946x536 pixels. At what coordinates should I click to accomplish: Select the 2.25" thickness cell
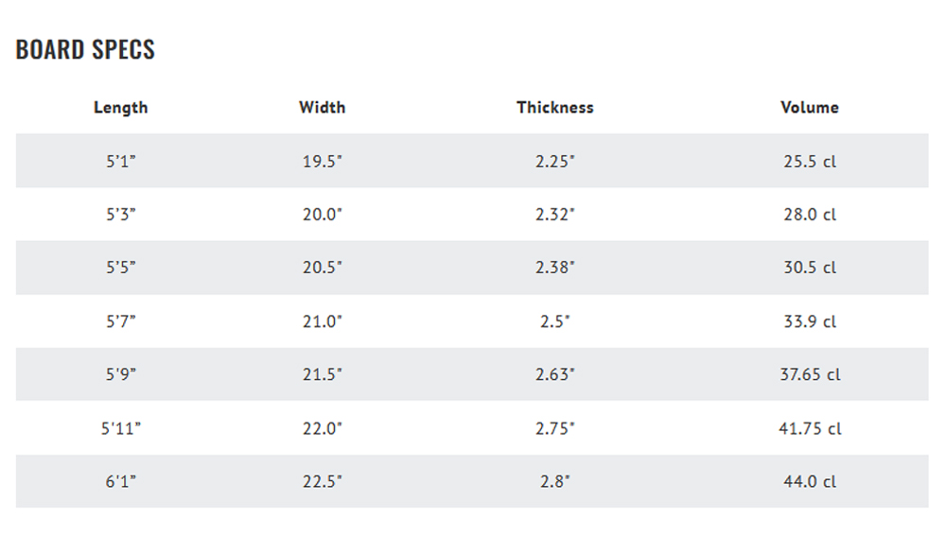(x=555, y=161)
